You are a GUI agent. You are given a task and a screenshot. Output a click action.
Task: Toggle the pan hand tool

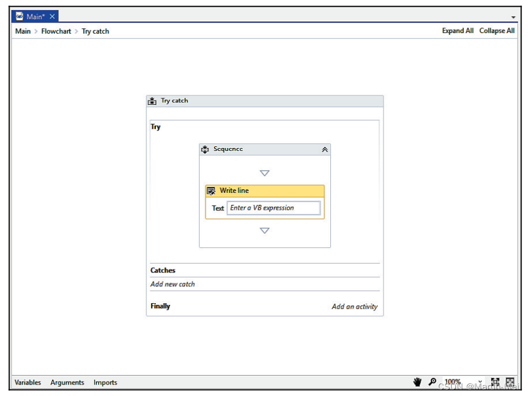click(x=417, y=382)
